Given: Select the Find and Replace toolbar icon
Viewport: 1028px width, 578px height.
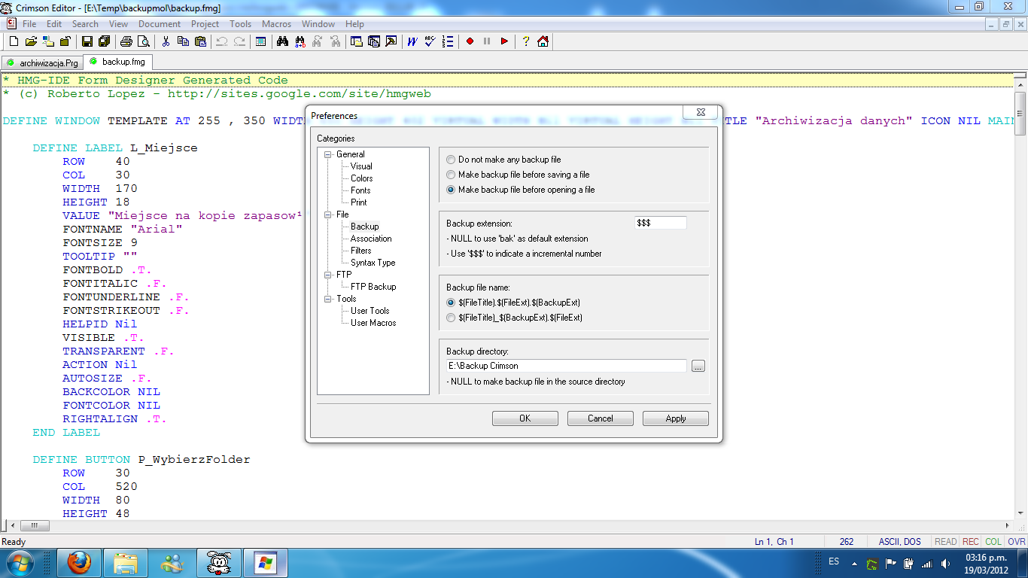Looking at the screenshot, I should 299,41.
